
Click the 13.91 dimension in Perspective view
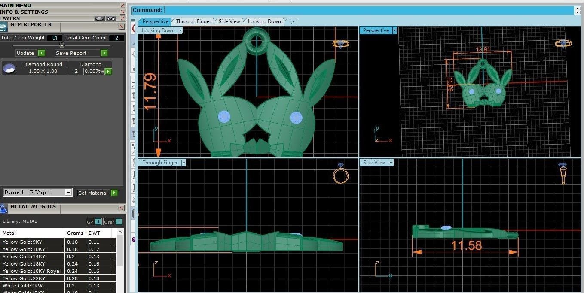pos(483,49)
